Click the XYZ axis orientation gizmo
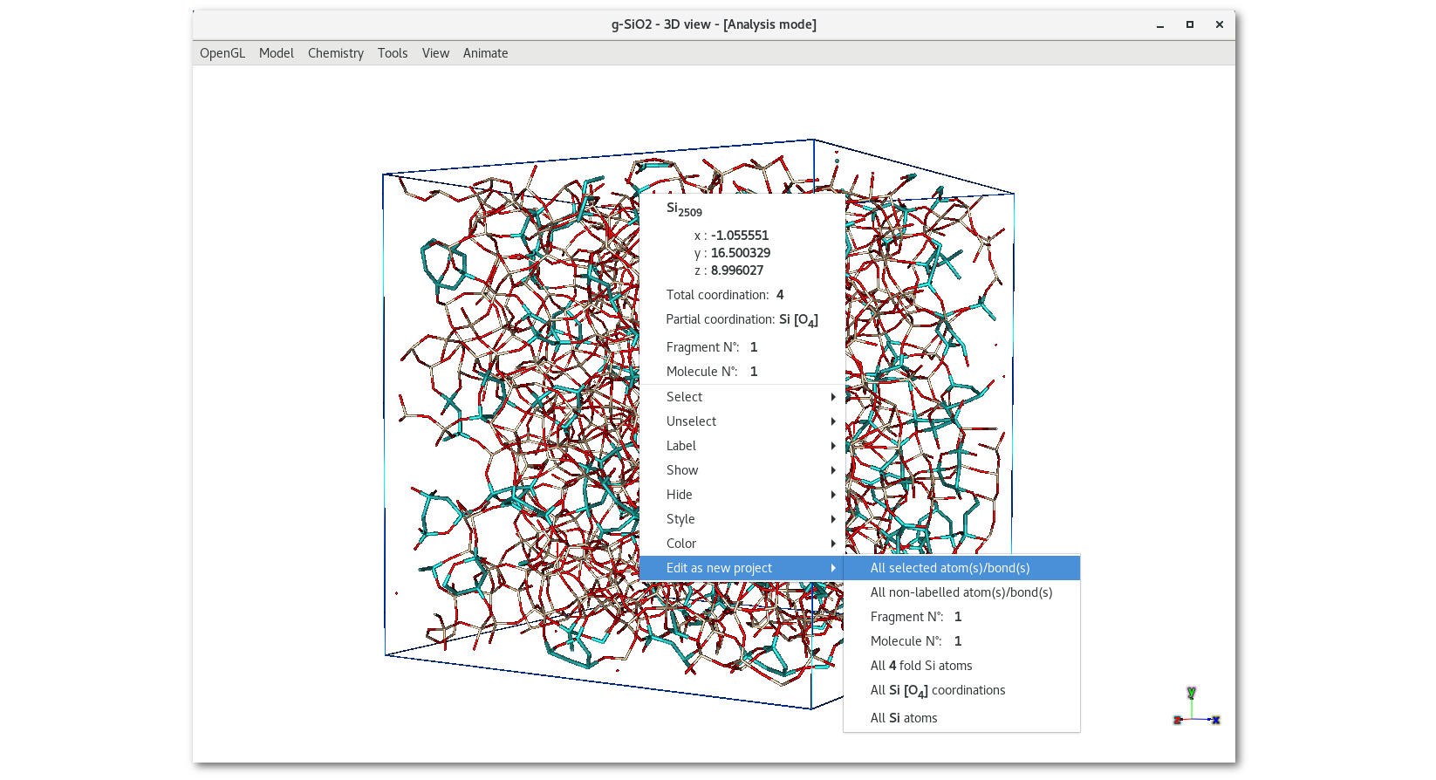The width and height of the screenshot is (1436, 780). tap(1195, 709)
